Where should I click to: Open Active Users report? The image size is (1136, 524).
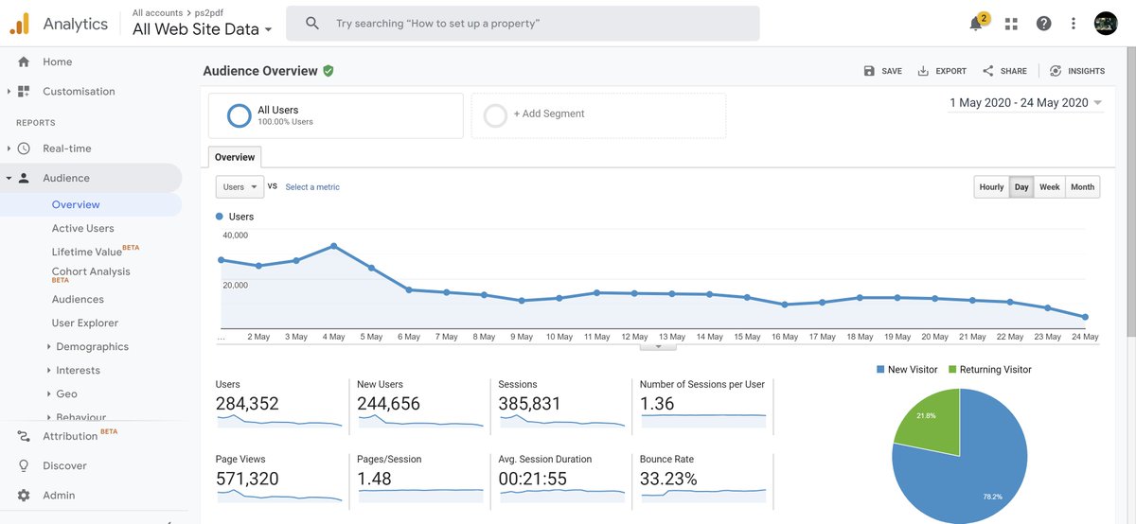(83, 228)
